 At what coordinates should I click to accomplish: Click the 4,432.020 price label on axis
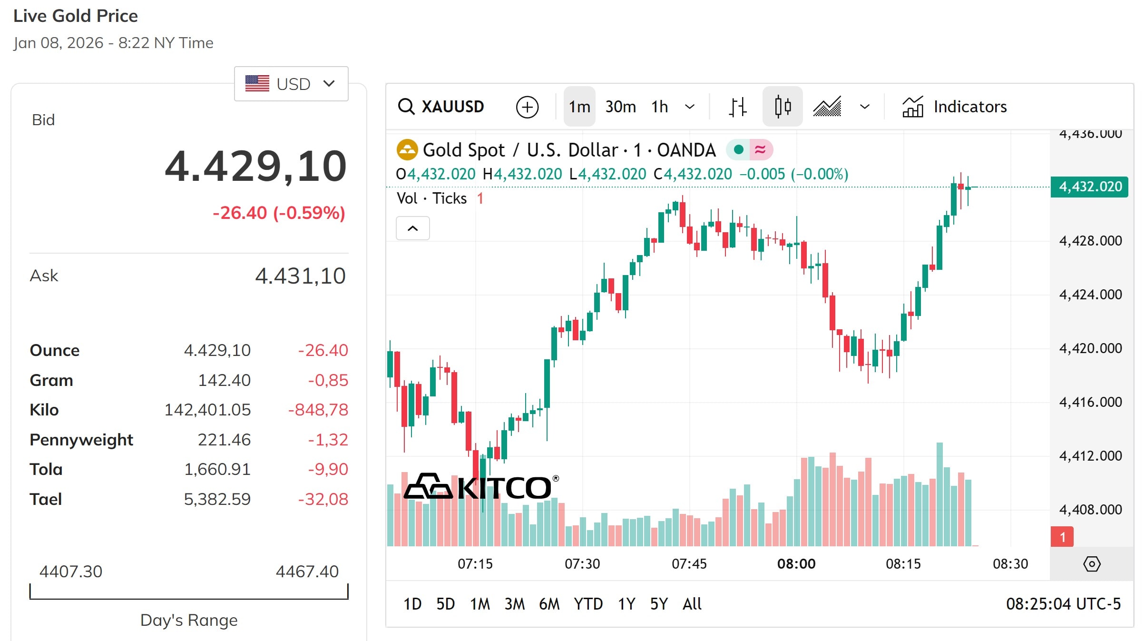coord(1089,187)
